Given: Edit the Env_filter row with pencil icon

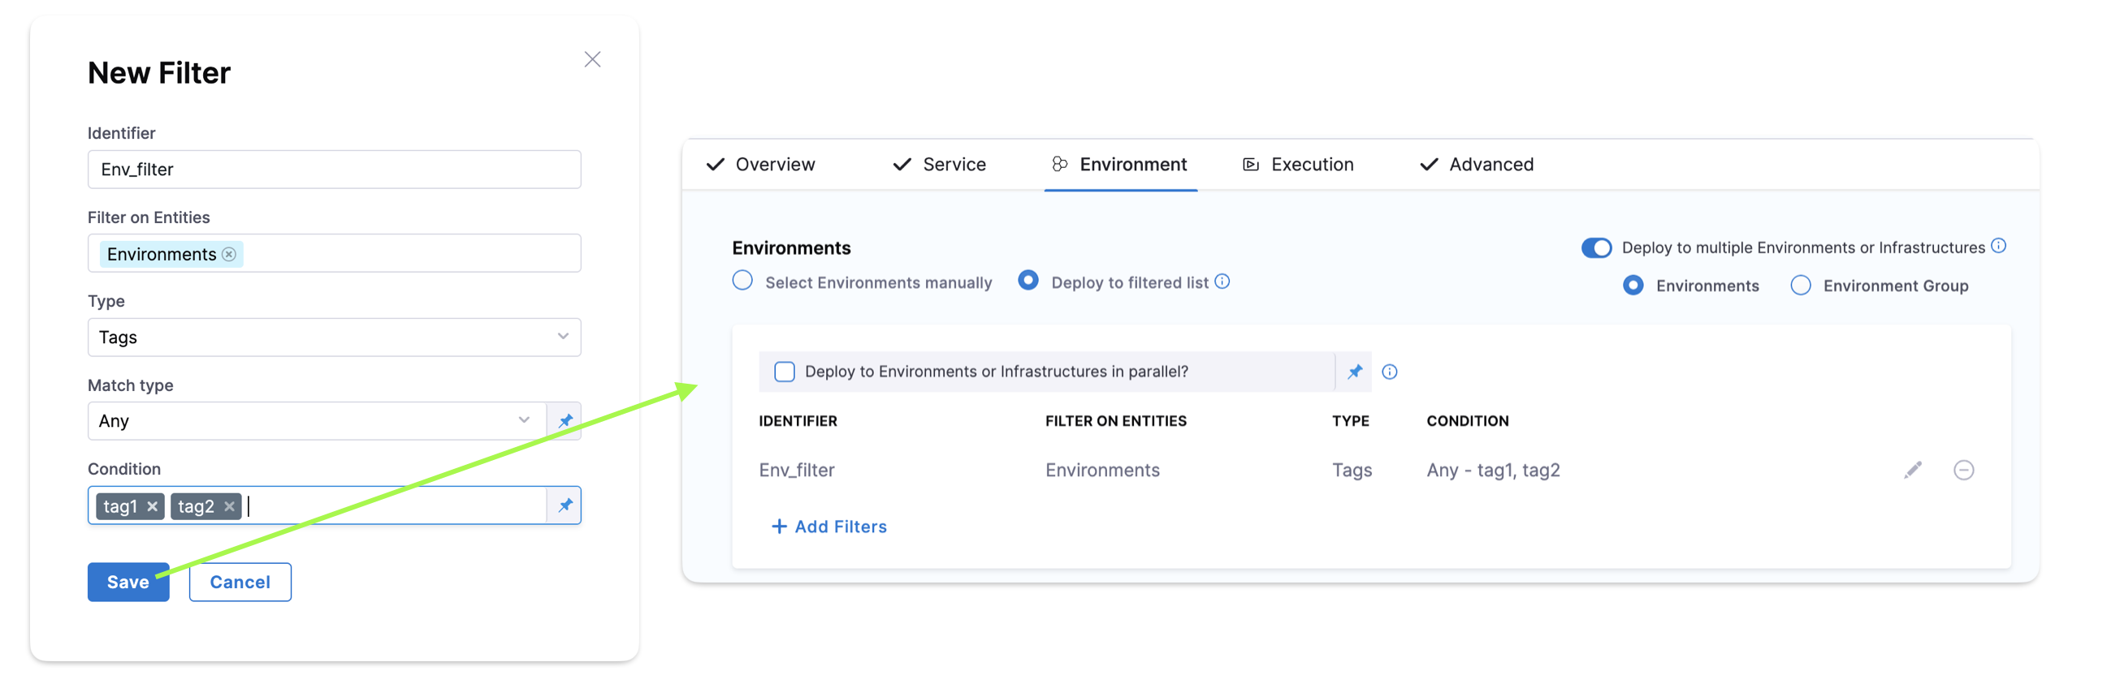Looking at the screenshot, I should 1911,470.
